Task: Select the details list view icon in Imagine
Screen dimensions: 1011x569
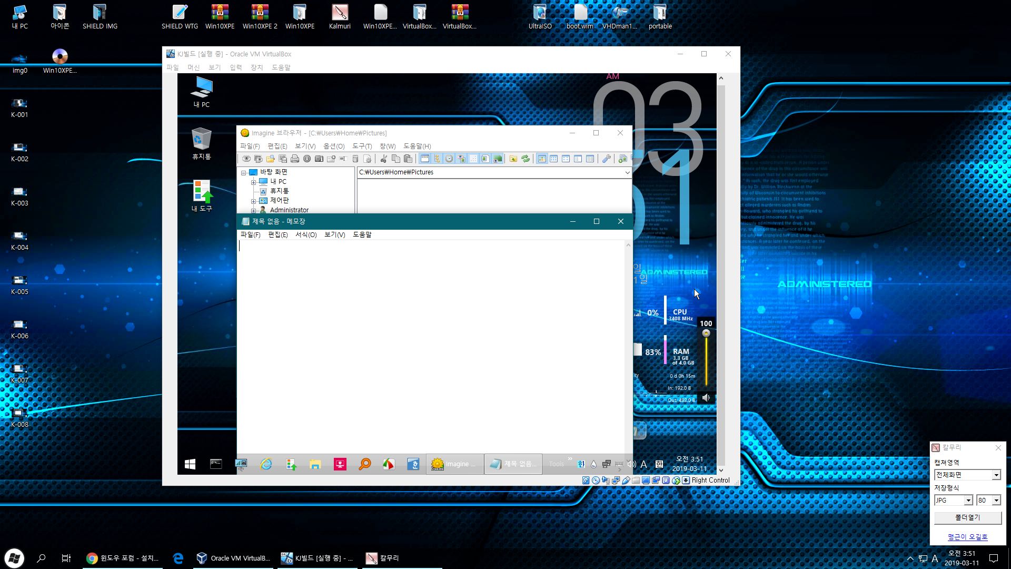Action: point(590,159)
